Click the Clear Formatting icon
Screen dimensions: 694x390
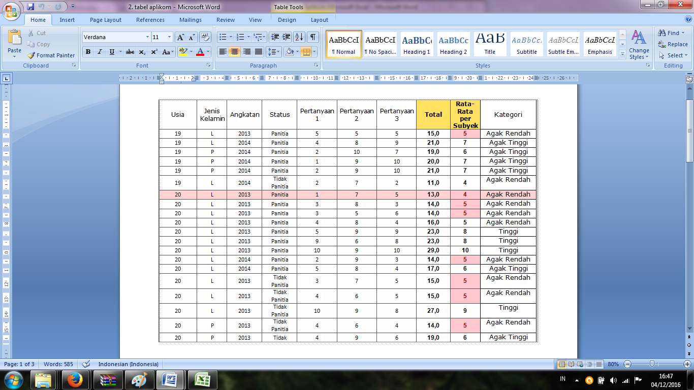point(204,37)
